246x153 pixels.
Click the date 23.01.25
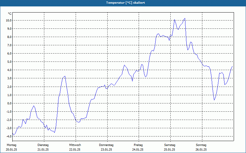[106, 150]
